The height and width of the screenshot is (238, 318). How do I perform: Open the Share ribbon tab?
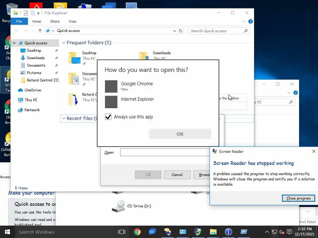click(55, 21)
